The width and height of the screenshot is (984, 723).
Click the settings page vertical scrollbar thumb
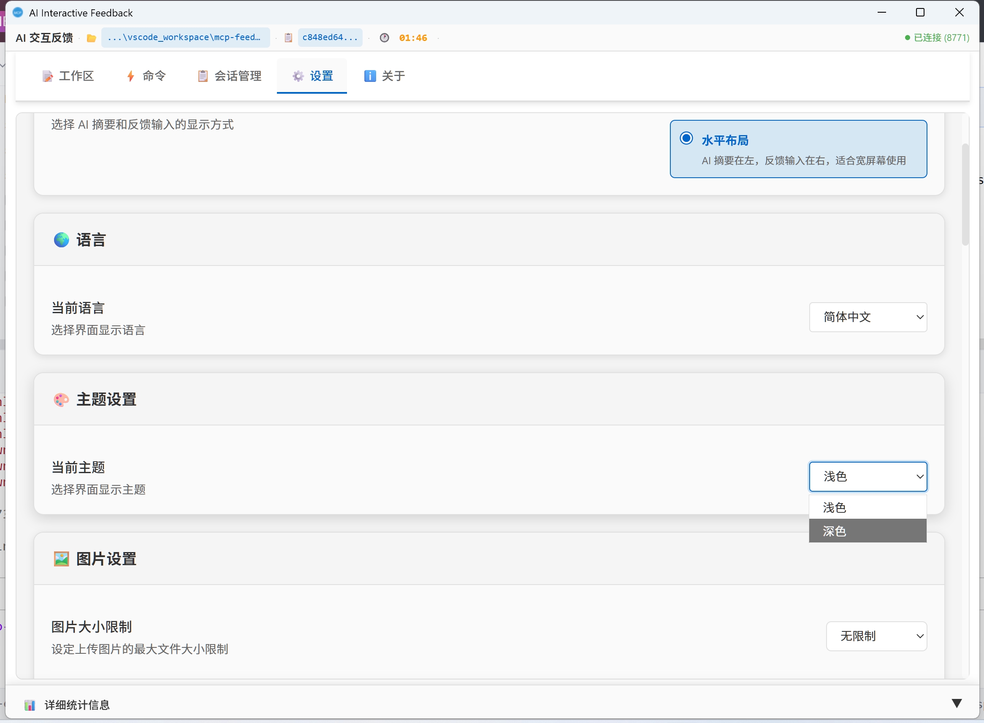965,195
